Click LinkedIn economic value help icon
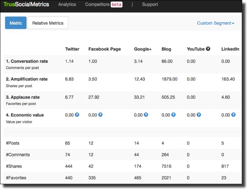The height and width of the screenshot is (189, 247). (x=233, y=115)
